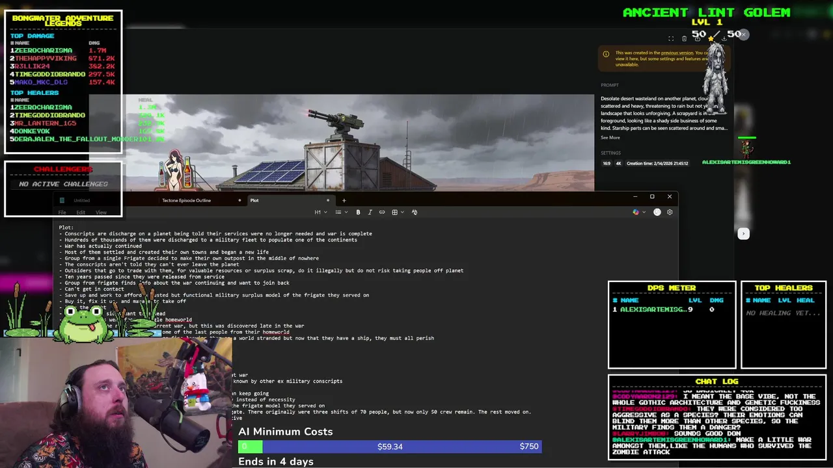Open the View menu in Notepad
Screen dimensions: 833x468
tap(101, 213)
